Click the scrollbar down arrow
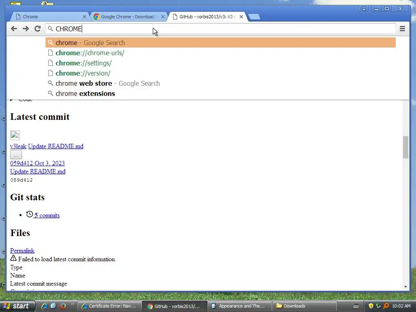Viewport: 416px width, 312px height. click(405, 286)
